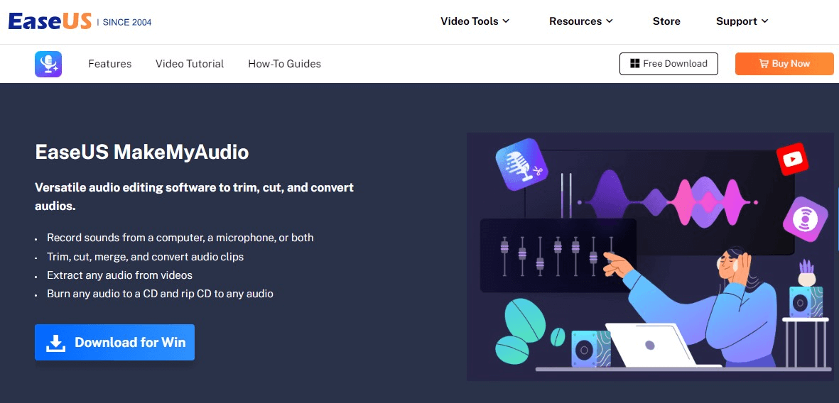The width and height of the screenshot is (839, 403).
Task: Expand the Video Tools dropdown
Action: coord(475,21)
